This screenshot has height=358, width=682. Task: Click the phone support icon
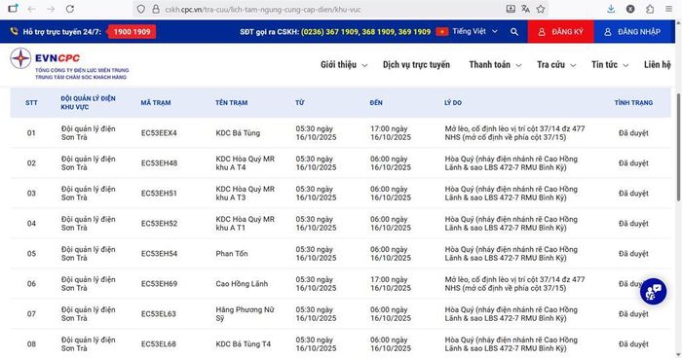14,31
